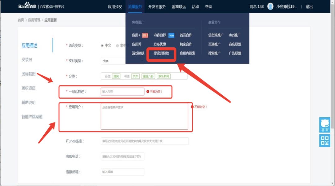Click the user avatar icon
This screenshot has width=335, height=186.
270,6
